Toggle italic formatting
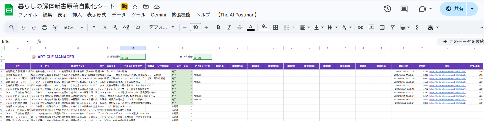Viewport: 484px width, 121px height. 229,27
